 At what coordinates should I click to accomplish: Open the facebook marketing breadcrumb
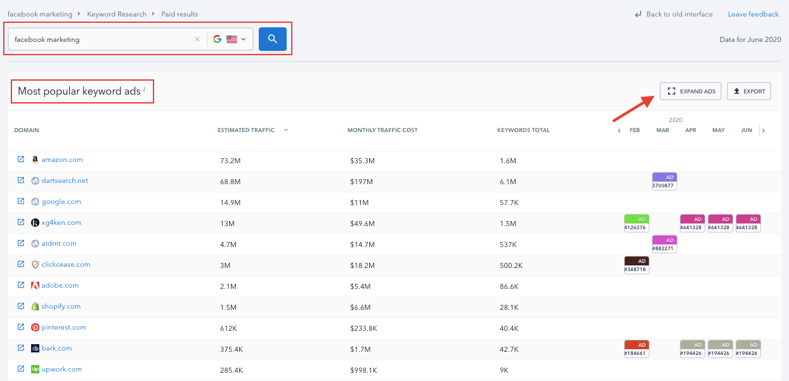pyautogui.click(x=39, y=14)
